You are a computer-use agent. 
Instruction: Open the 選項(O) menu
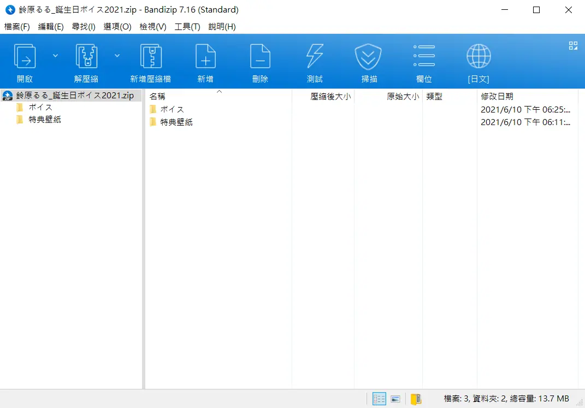[x=117, y=26]
